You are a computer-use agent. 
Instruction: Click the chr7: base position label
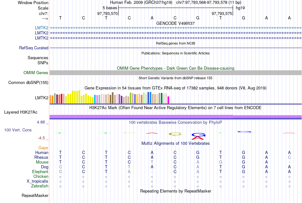pos(44,13)
